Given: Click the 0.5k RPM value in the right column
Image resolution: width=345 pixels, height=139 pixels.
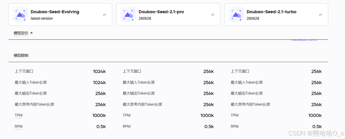Looking at the screenshot, I should (x=317, y=127).
